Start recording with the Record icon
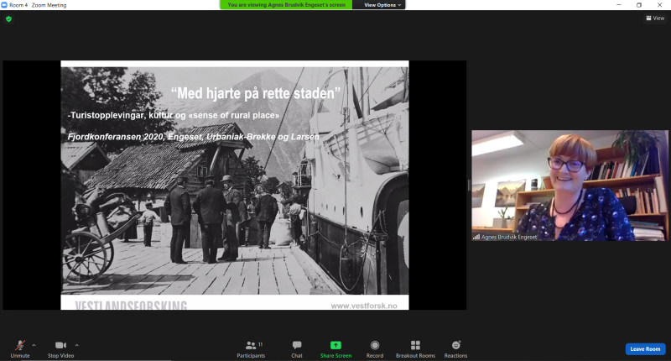 (375, 348)
